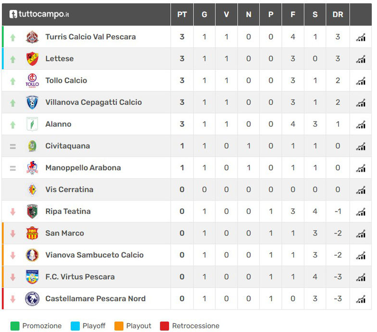Click the San Marco team crest
The height and width of the screenshot is (332, 377).
(x=32, y=234)
